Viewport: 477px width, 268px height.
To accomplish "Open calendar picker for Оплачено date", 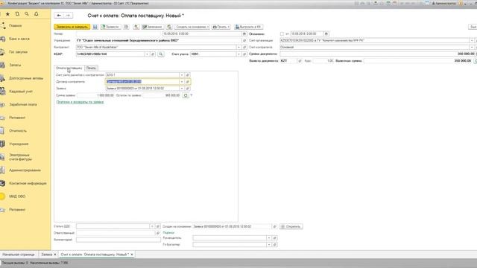I will [x=326, y=33].
